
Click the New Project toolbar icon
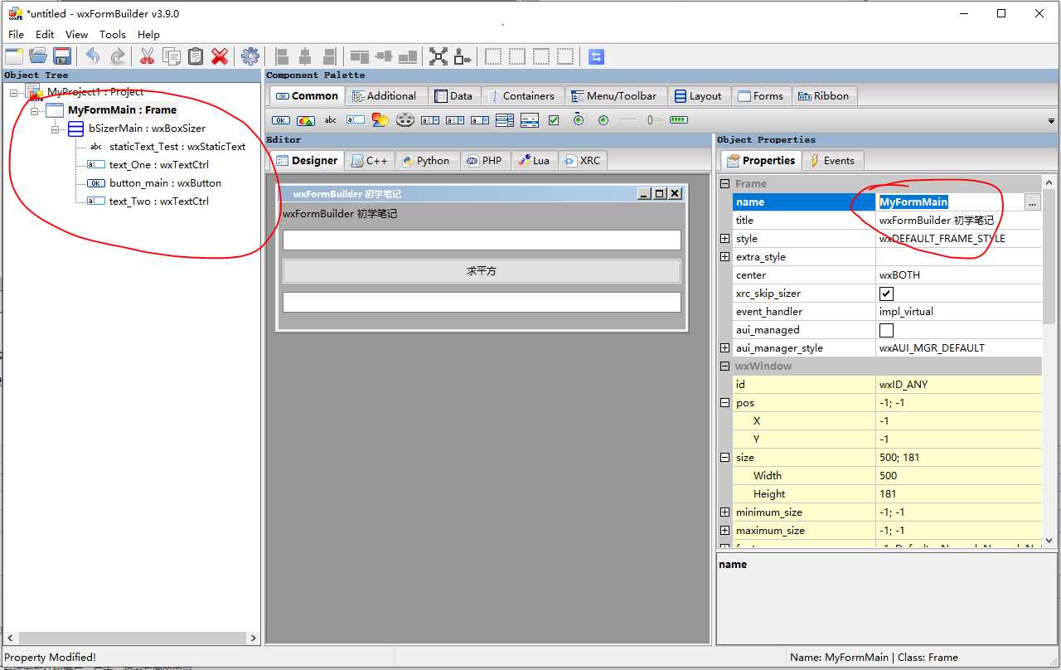pos(14,56)
